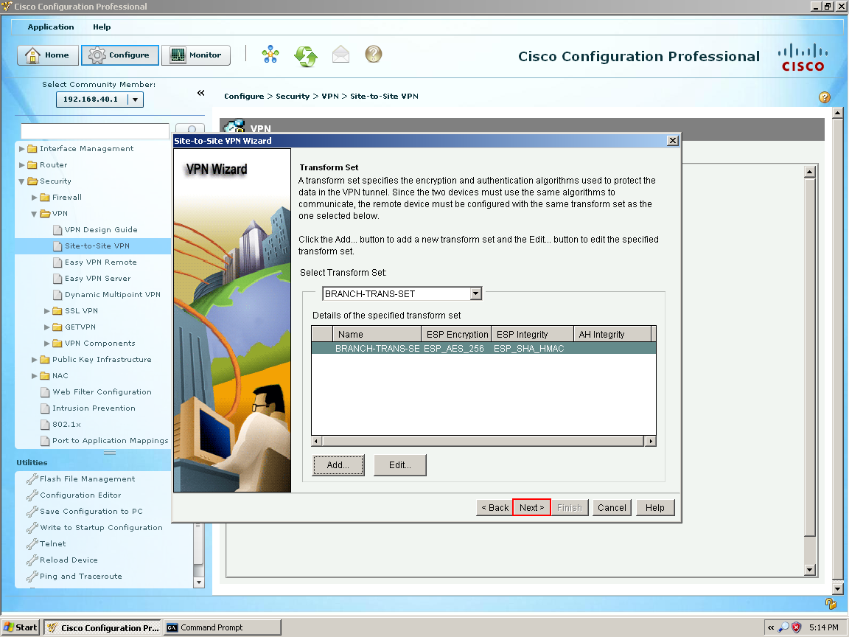
Task: Click the Windows Start button
Action: pyautogui.click(x=21, y=627)
